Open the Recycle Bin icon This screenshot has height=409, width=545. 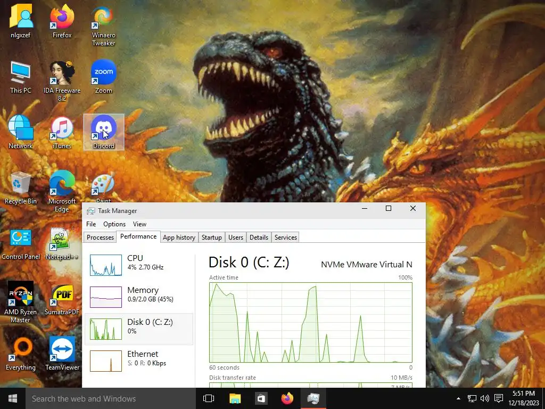click(21, 188)
